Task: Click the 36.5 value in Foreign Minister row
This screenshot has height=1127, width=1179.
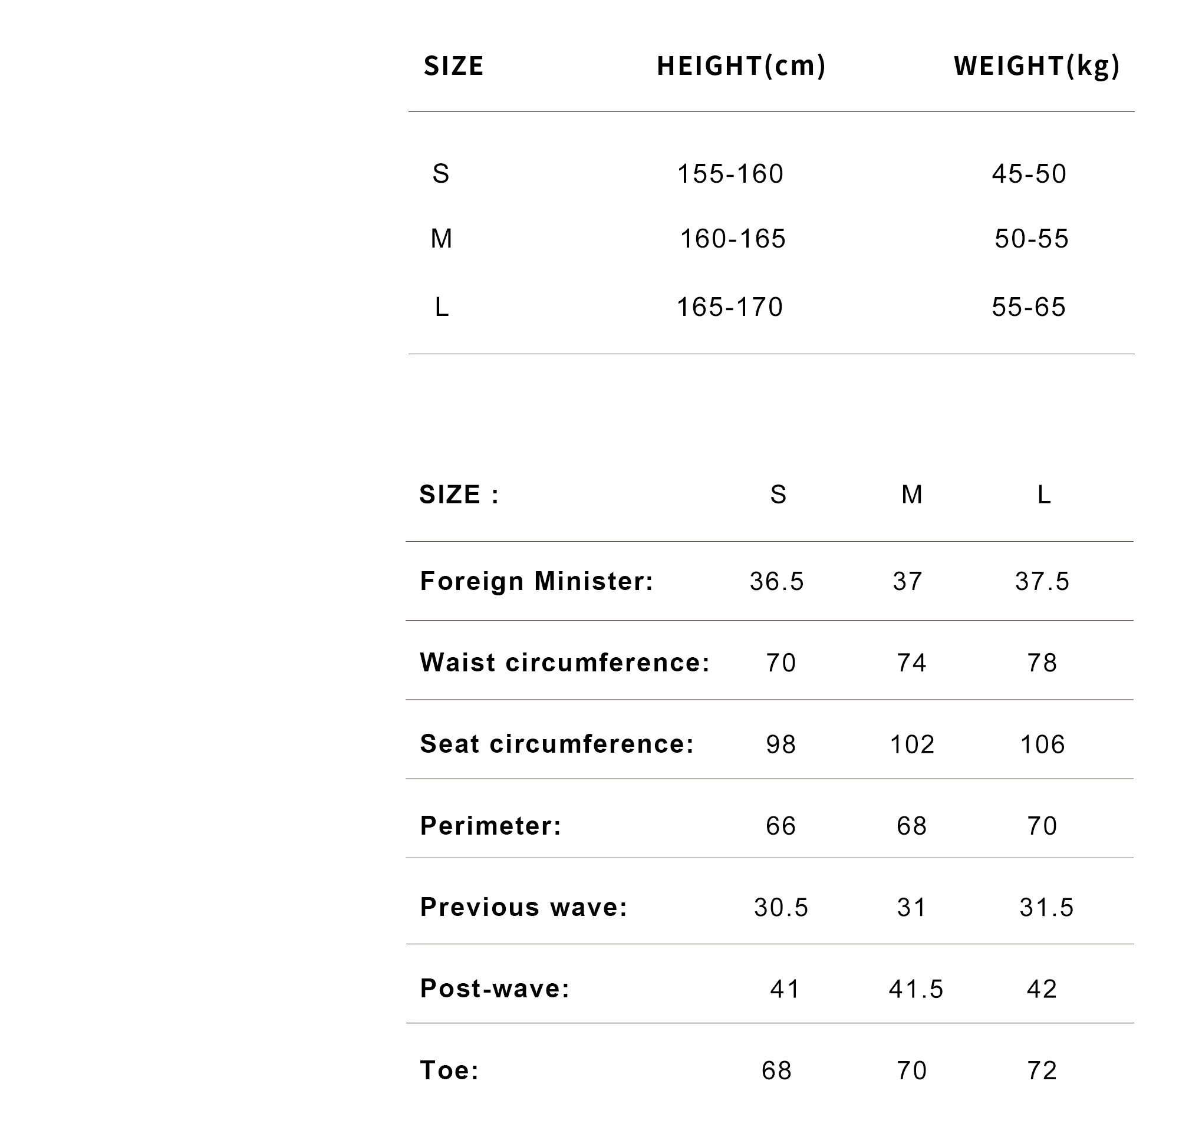Action: pyautogui.click(x=776, y=581)
